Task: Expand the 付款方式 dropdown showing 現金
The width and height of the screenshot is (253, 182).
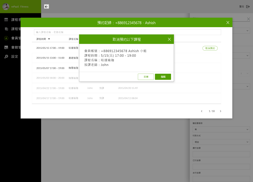Action: [x=221, y=142]
